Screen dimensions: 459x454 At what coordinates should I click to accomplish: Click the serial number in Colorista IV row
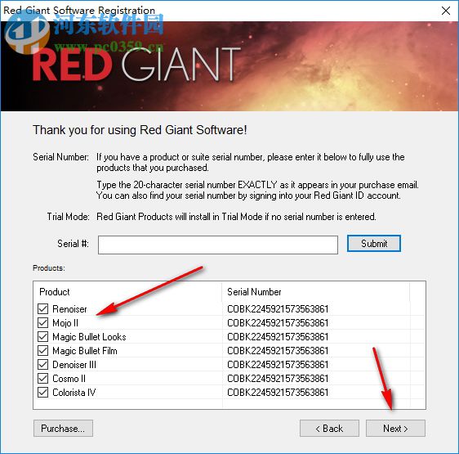coord(278,393)
